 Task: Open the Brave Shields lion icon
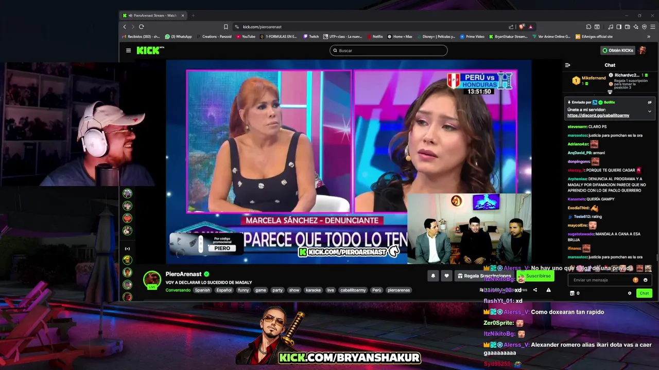(522, 27)
